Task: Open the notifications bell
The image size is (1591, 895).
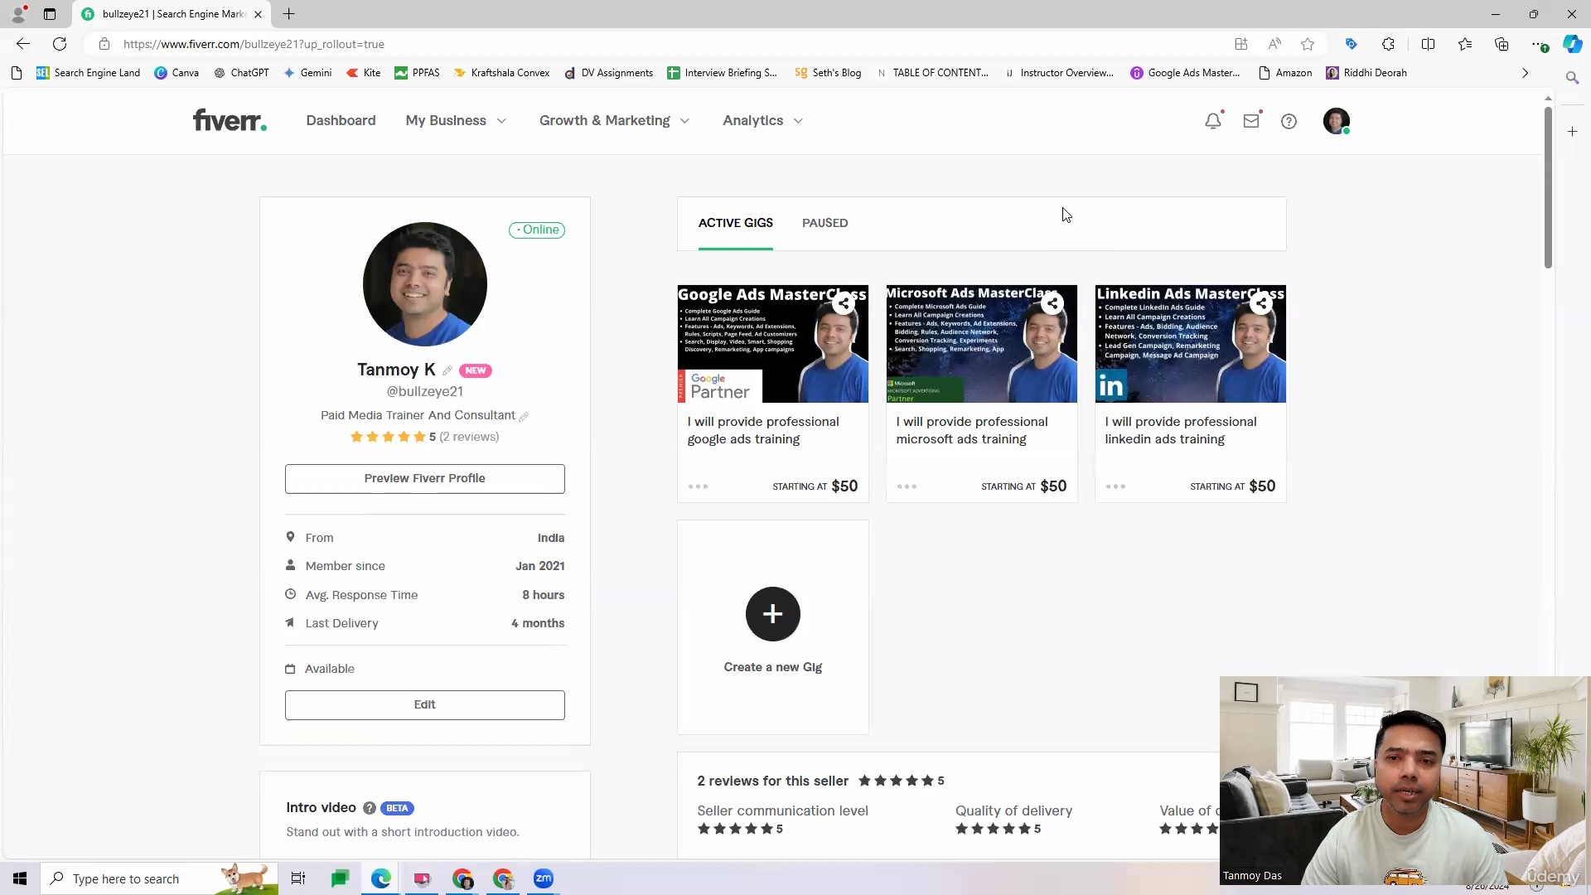Action: coord(1213,121)
